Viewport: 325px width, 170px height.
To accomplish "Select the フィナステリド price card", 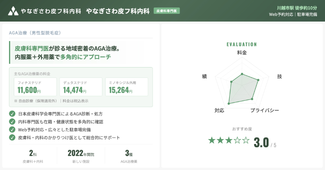I will point(35,87).
